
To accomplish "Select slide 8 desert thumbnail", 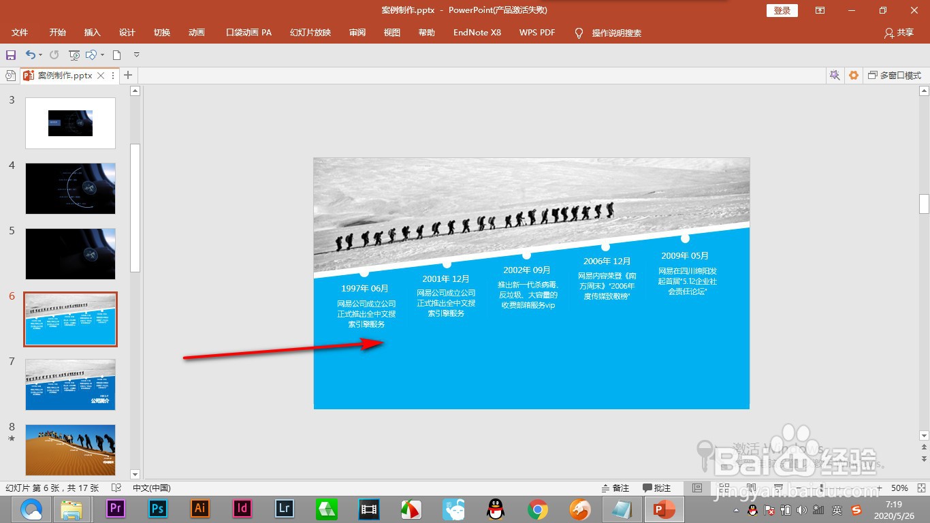I will (x=70, y=450).
